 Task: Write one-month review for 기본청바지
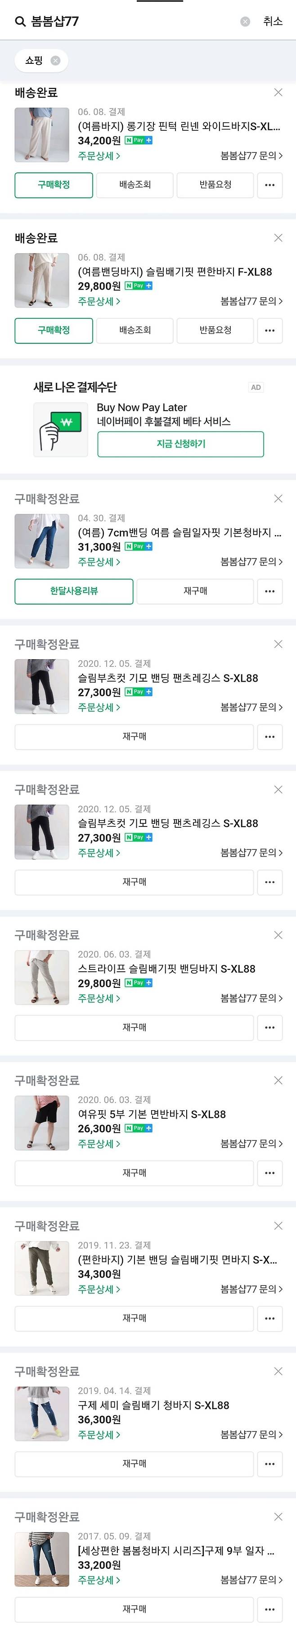tap(74, 591)
